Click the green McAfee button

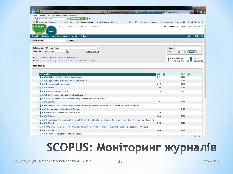click(x=77, y=19)
